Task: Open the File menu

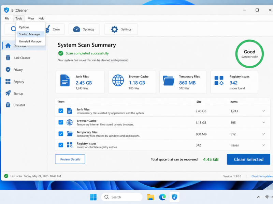Action: coord(7,18)
